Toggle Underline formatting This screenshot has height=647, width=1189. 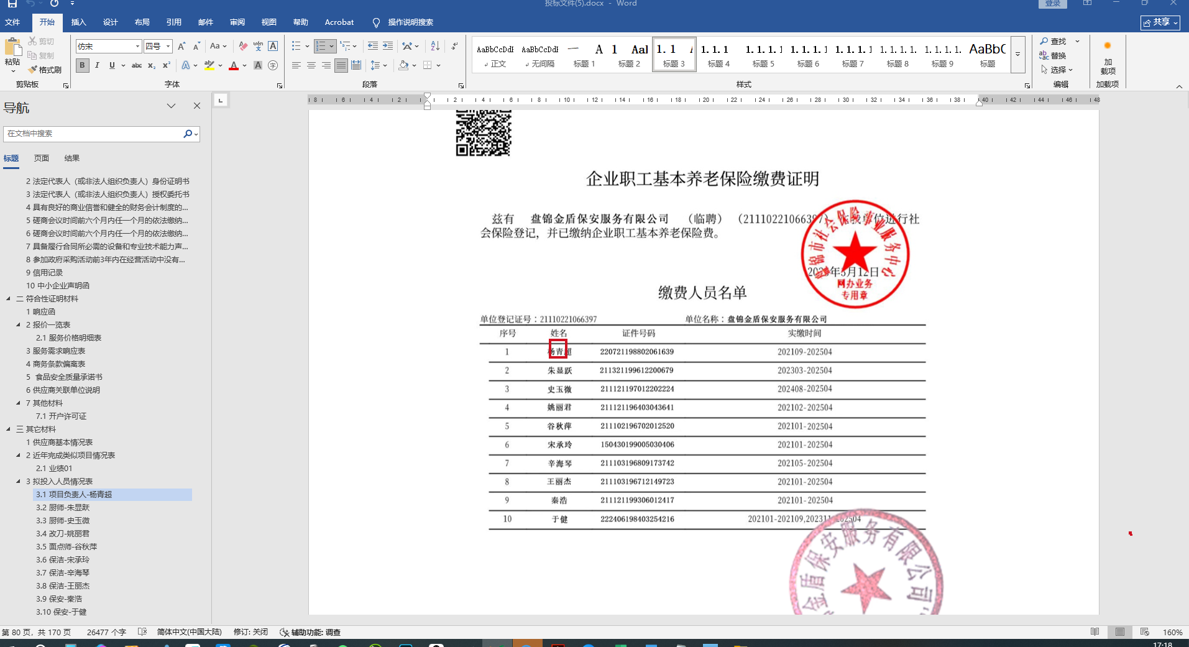tap(112, 65)
